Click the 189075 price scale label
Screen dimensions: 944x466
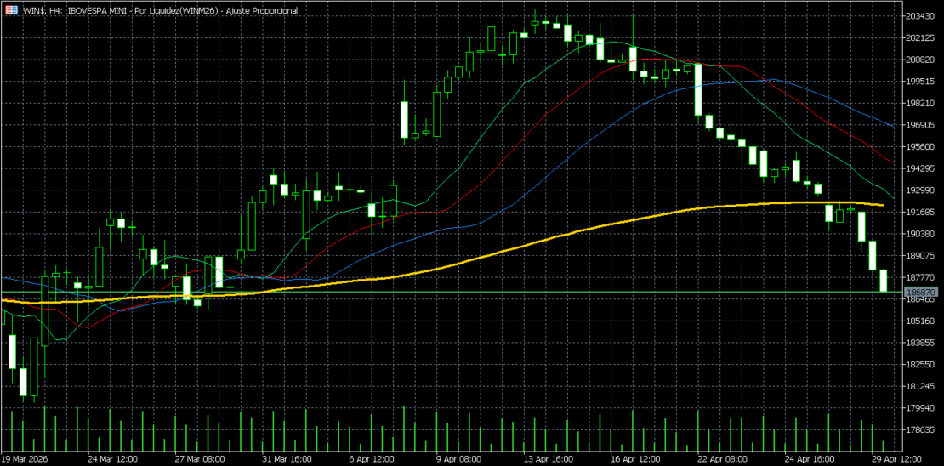tap(918, 255)
